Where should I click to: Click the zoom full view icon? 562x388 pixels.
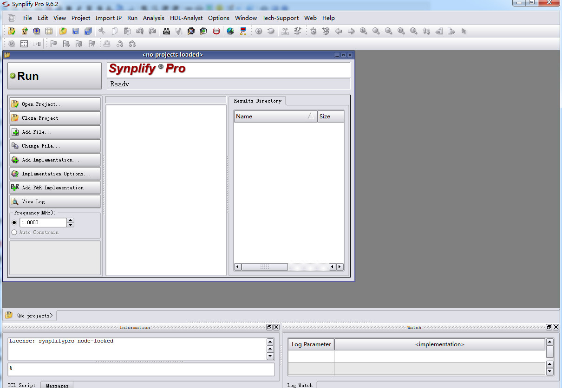point(401,31)
